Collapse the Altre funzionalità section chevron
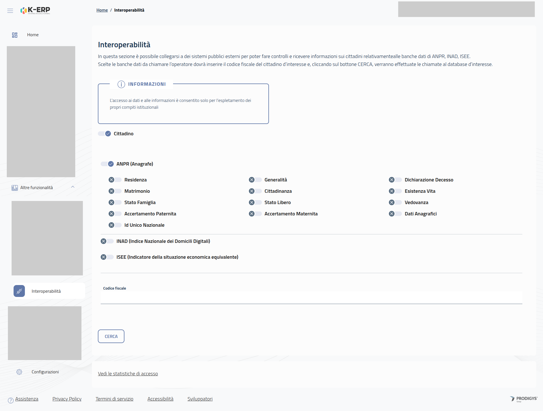 (x=73, y=187)
